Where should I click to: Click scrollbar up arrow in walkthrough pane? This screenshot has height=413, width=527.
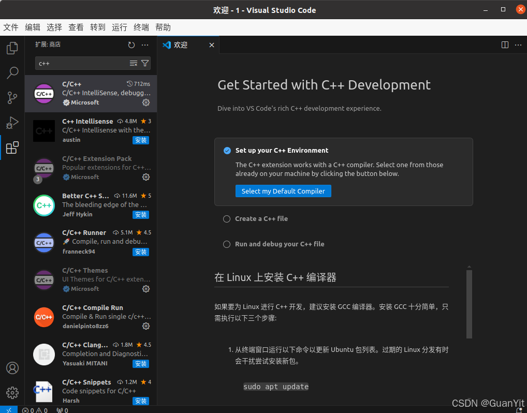[469, 267]
